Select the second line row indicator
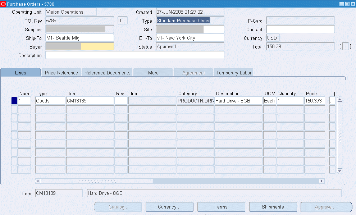The height and width of the screenshot is (215, 356). coord(14,109)
